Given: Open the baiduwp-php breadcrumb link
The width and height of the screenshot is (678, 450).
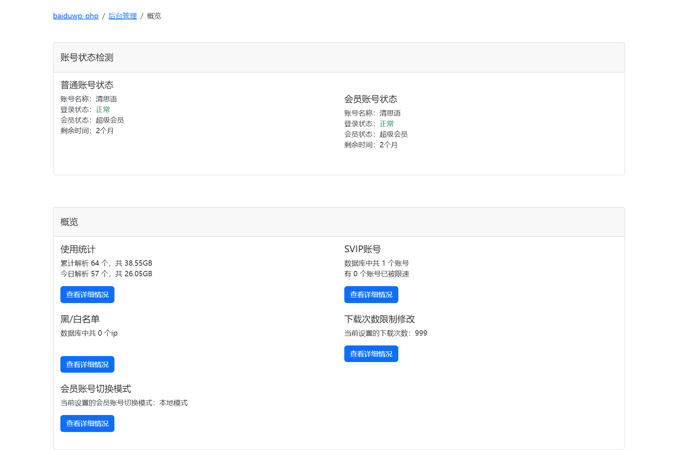Looking at the screenshot, I should click(76, 16).
